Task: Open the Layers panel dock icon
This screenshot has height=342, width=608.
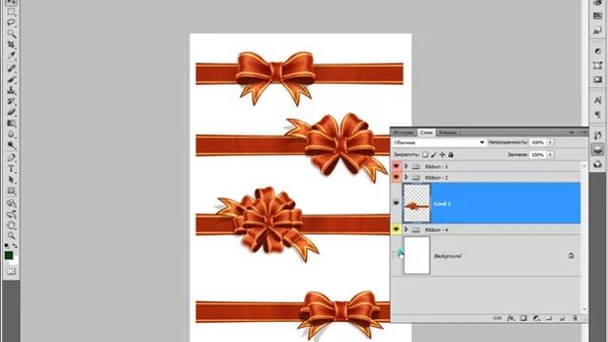Action: click(598, 150)
